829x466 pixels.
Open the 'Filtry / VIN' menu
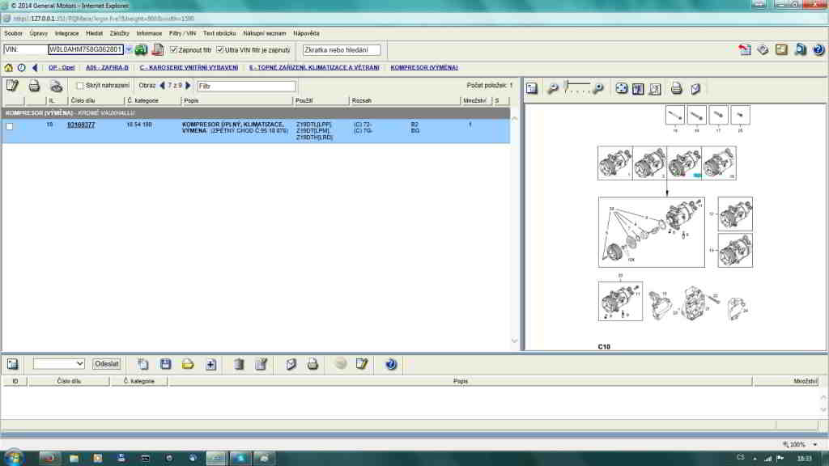tap(182, 33)
